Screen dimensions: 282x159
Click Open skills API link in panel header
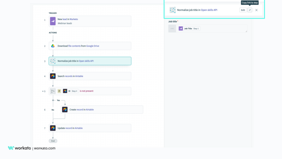209,10
